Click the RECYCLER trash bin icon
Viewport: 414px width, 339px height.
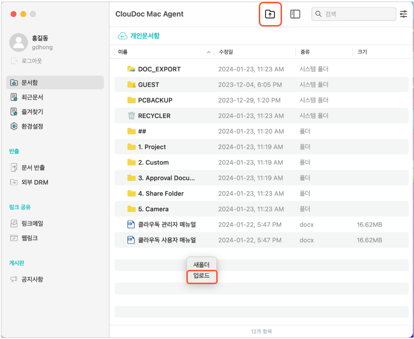[x=131, y=116]
